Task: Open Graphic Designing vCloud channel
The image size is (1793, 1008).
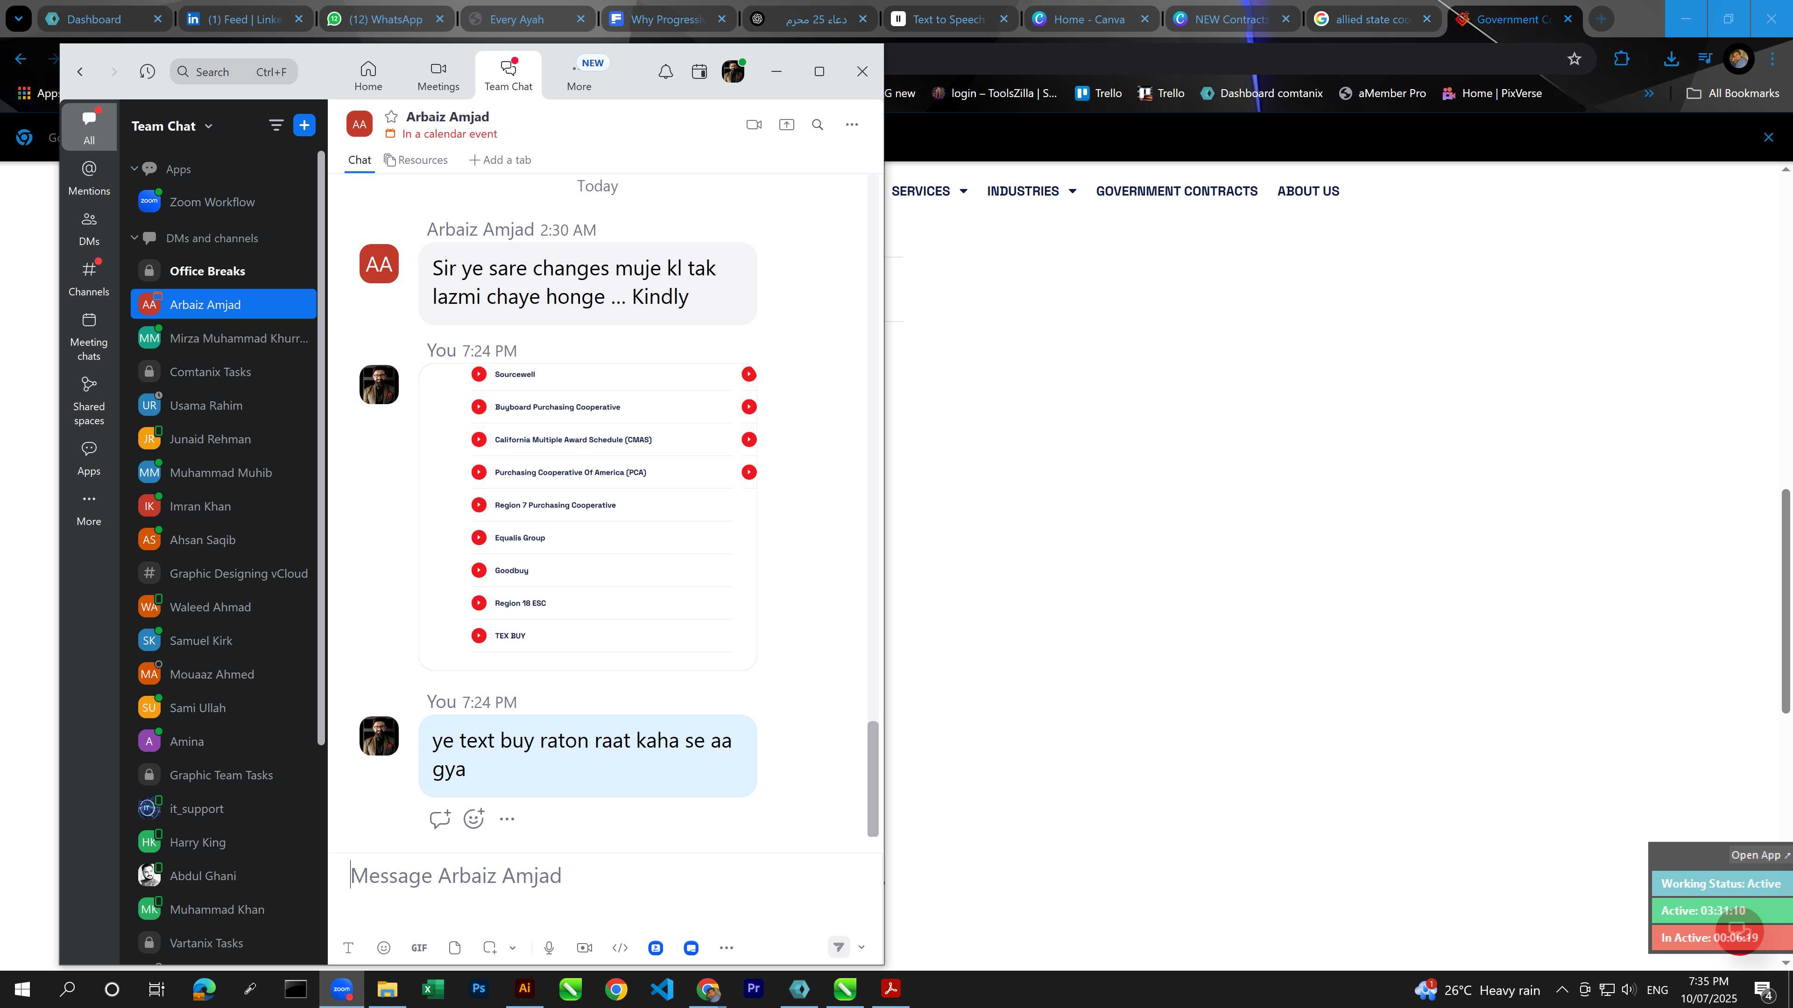Action: click(x=224, y=573)
